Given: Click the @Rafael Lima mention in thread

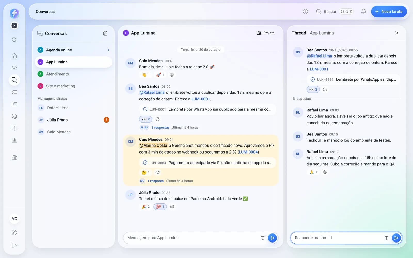Looking at the screenshot, I should click(319, 56).
